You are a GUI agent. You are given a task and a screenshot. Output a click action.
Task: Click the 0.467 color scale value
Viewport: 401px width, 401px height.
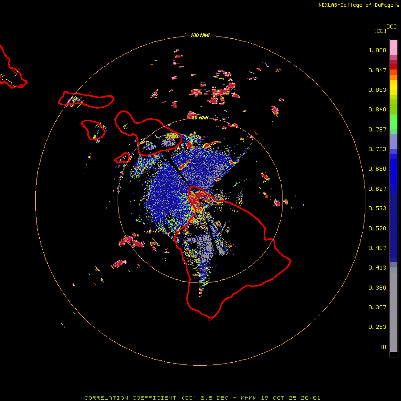(x=377, y=248)
